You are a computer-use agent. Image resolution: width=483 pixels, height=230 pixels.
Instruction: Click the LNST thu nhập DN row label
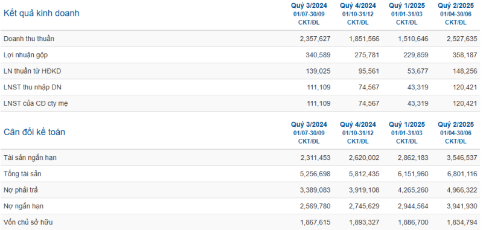pyautogui.click(x=33, y=88)
